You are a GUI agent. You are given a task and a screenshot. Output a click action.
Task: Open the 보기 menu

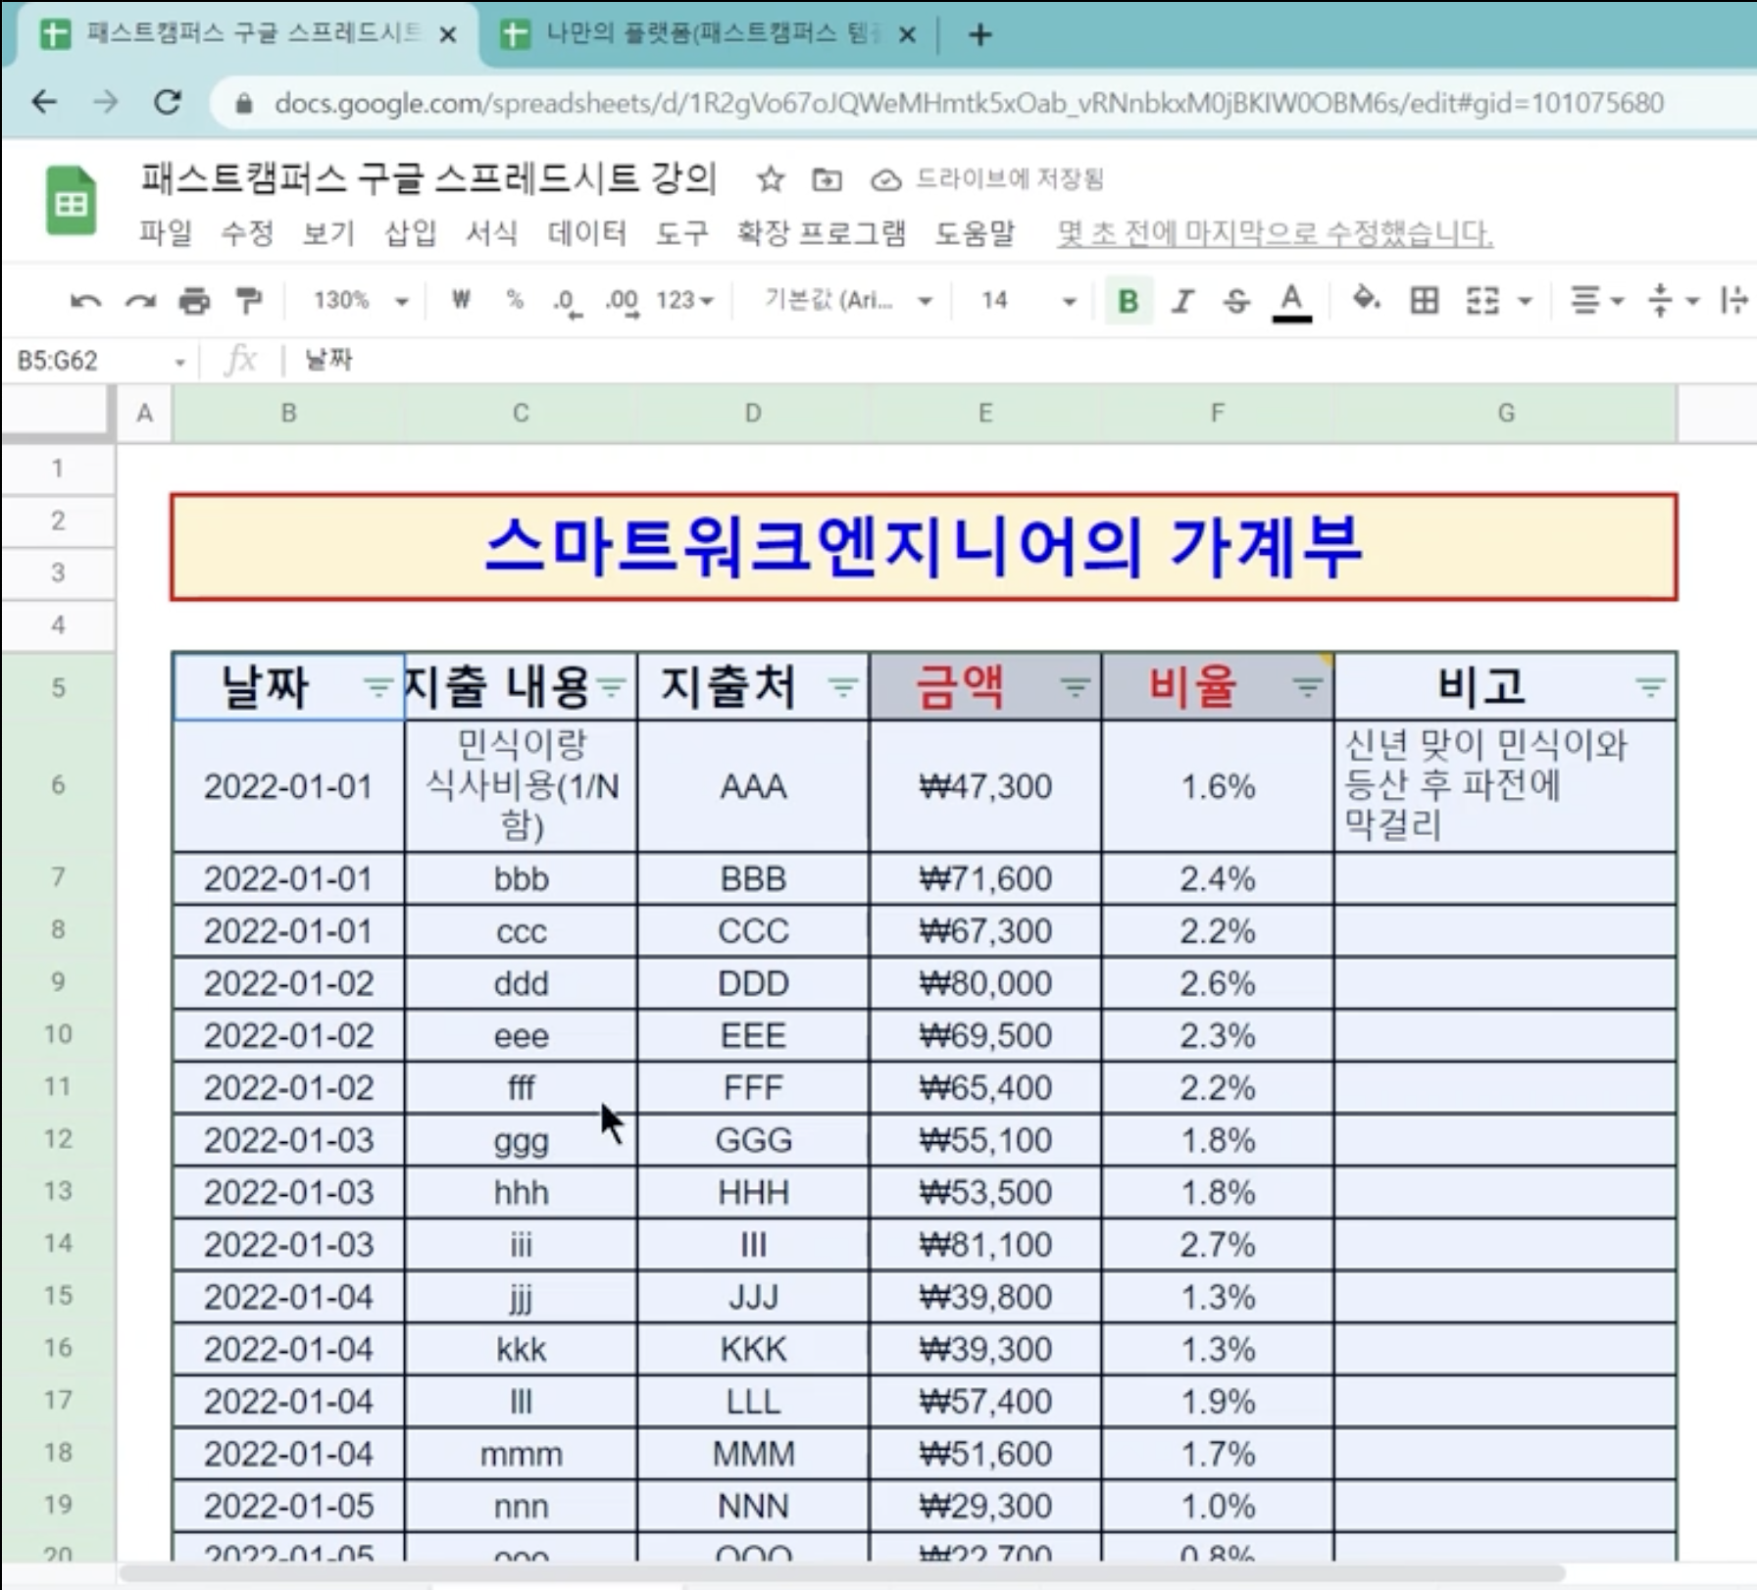[327, 233]
